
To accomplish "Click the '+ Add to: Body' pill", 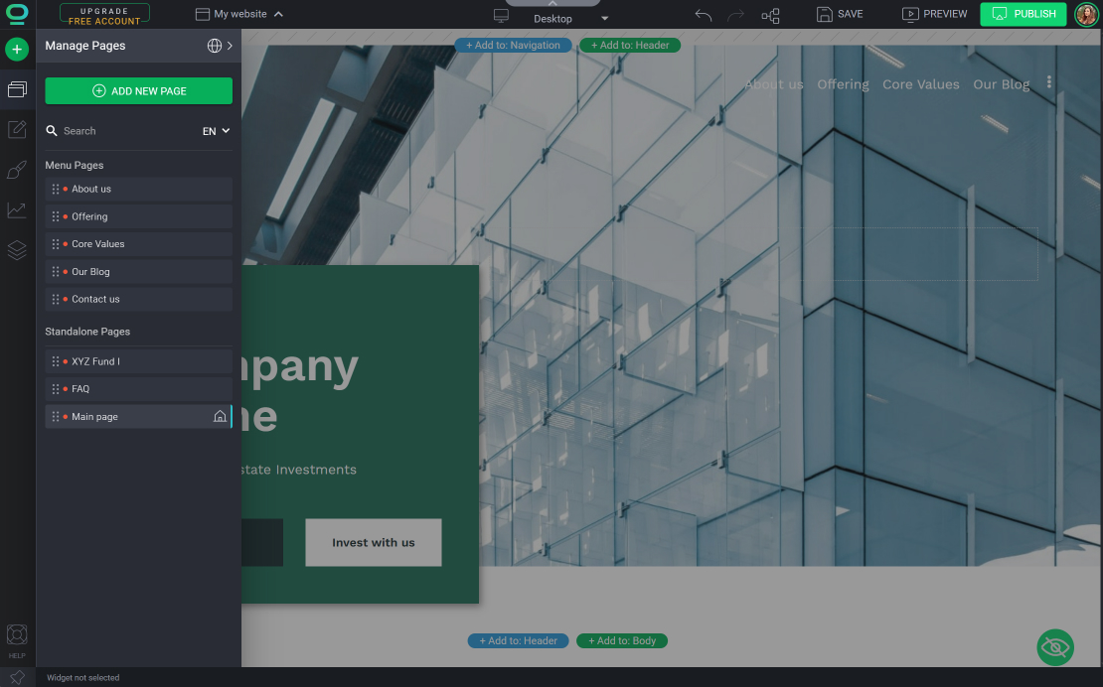I will 622,640.
